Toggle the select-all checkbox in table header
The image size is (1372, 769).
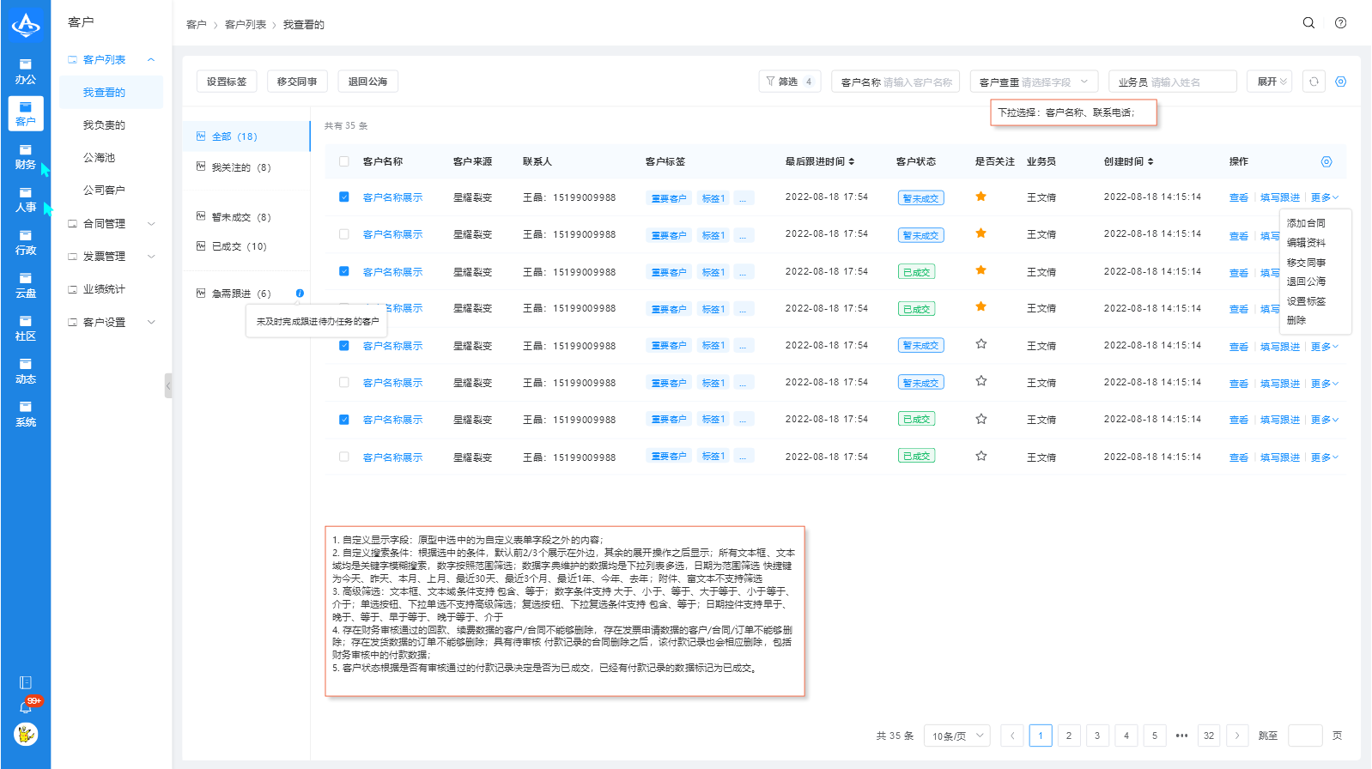(344, 161)
